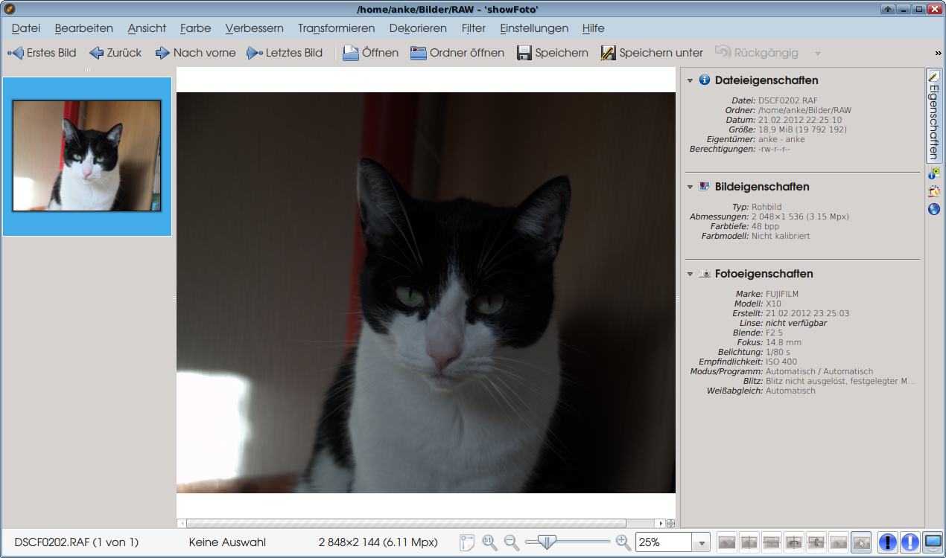946x558 pixels.
Task: Collapse the Fotoeigenschaften section
Action: pyautogui.click(x=691, y=274)
